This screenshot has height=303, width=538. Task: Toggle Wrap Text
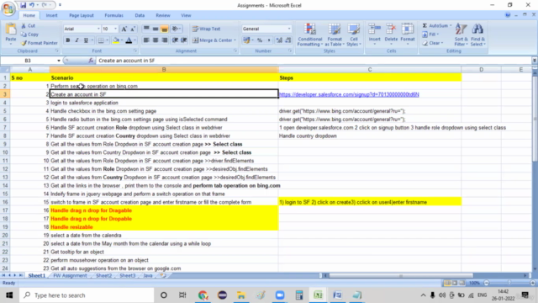pyautogui.click(x=207, y=29)
